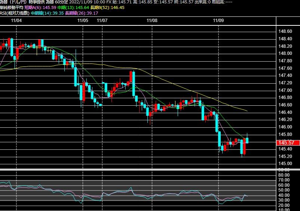This screenshot has width=300, height=211.
Task: Click the 147.60 price axis label
Action: tap(285, 68)
